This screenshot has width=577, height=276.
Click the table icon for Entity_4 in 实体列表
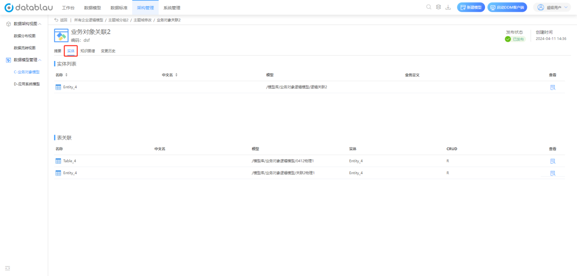point(58,87)
